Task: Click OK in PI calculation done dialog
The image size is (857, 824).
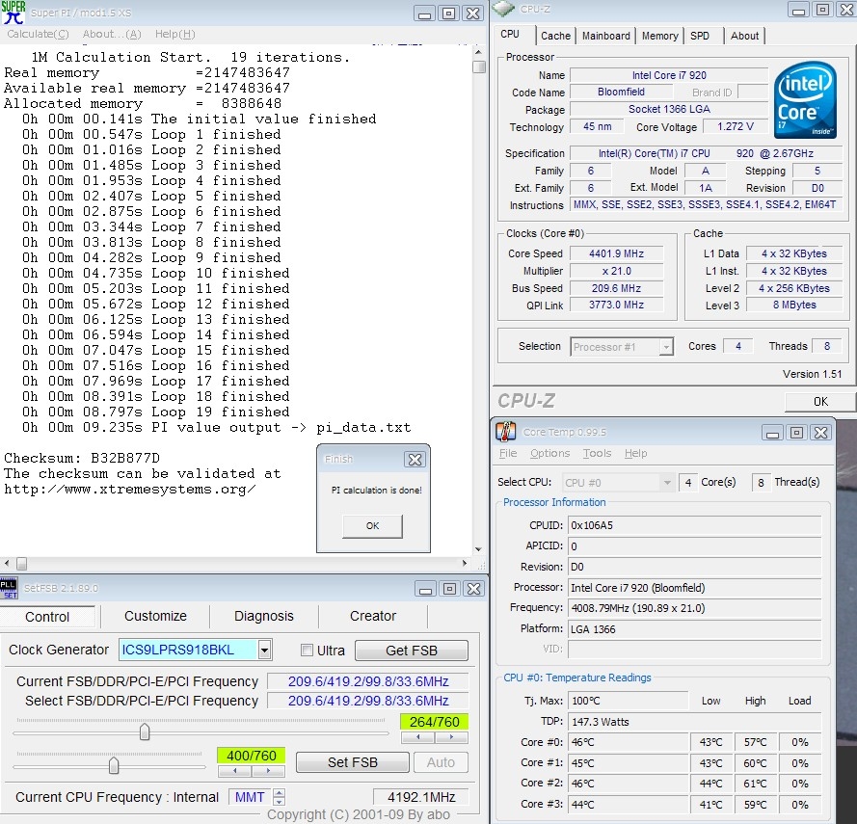Action: [x=372, y=525]
